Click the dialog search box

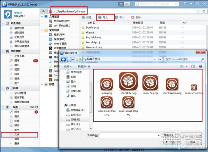(x=184, y=59)
